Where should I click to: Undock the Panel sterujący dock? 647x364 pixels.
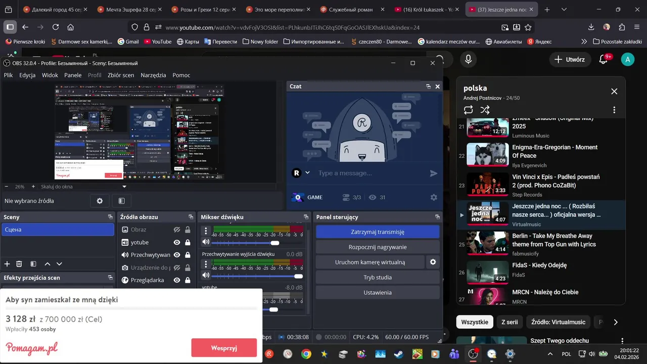pos(437,217)
